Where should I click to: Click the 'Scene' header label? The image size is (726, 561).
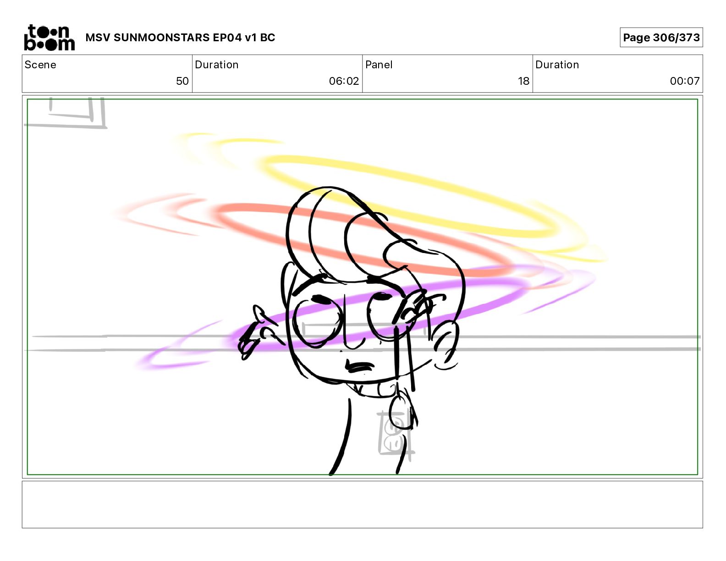pyautogui.click(x=40, y=65)
